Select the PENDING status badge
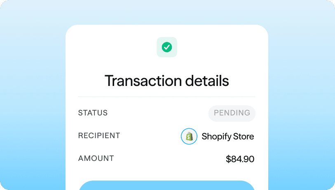335x190 pixels. pyautogui.click(x=232, y=113)
